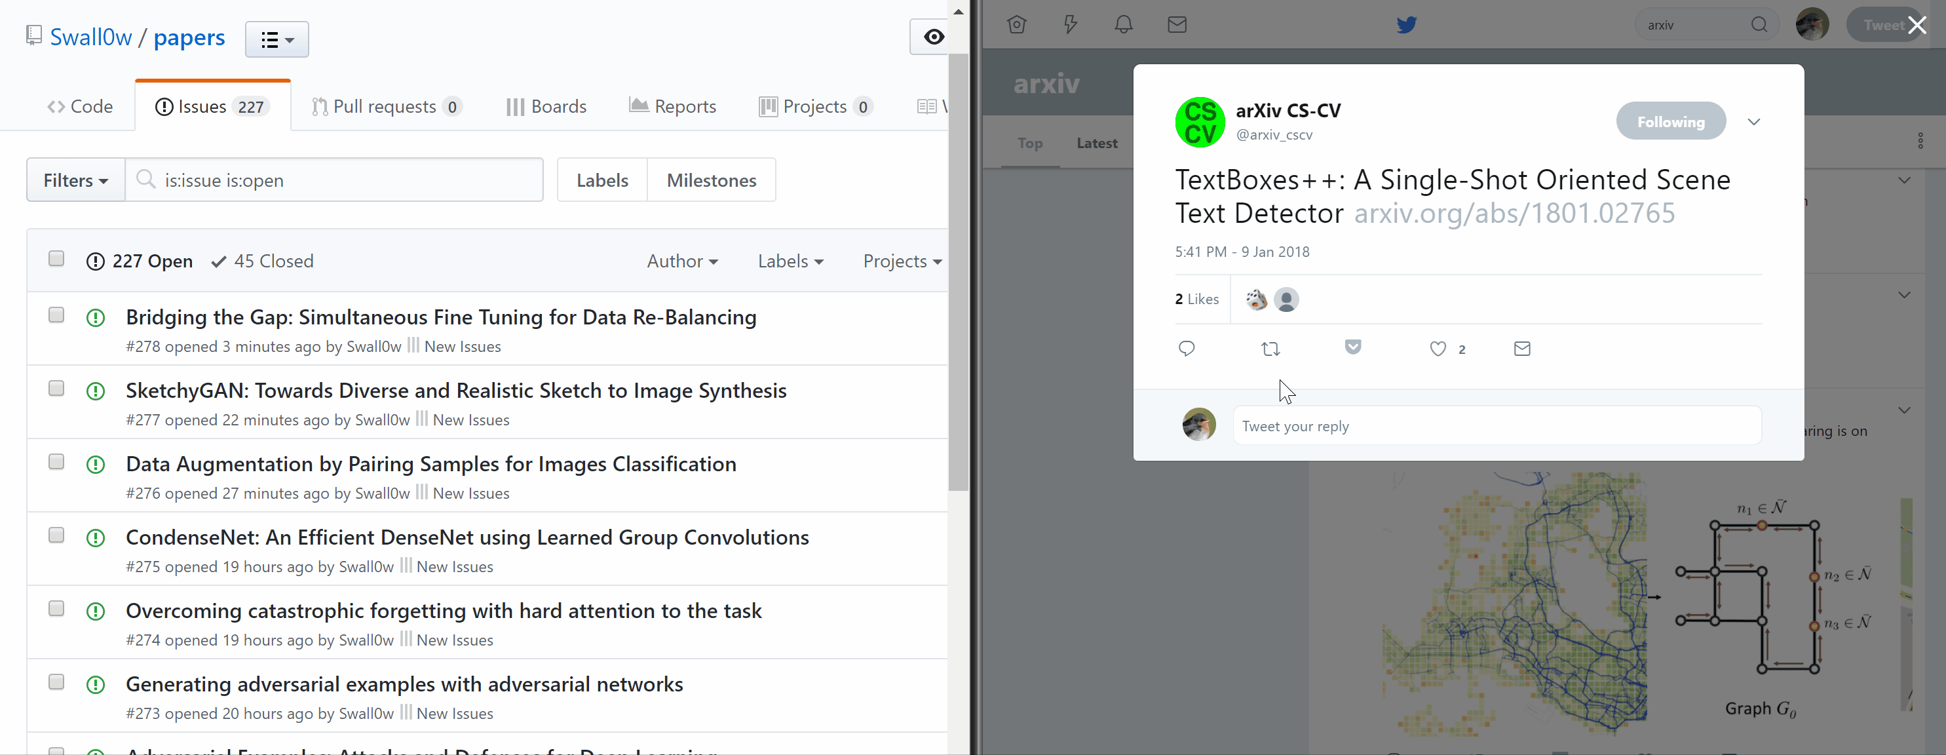The width and height of the screenshot is (1946, 755).
Task: Select checkbox for CondenseNet issue
Action: (x=56, y=535)
